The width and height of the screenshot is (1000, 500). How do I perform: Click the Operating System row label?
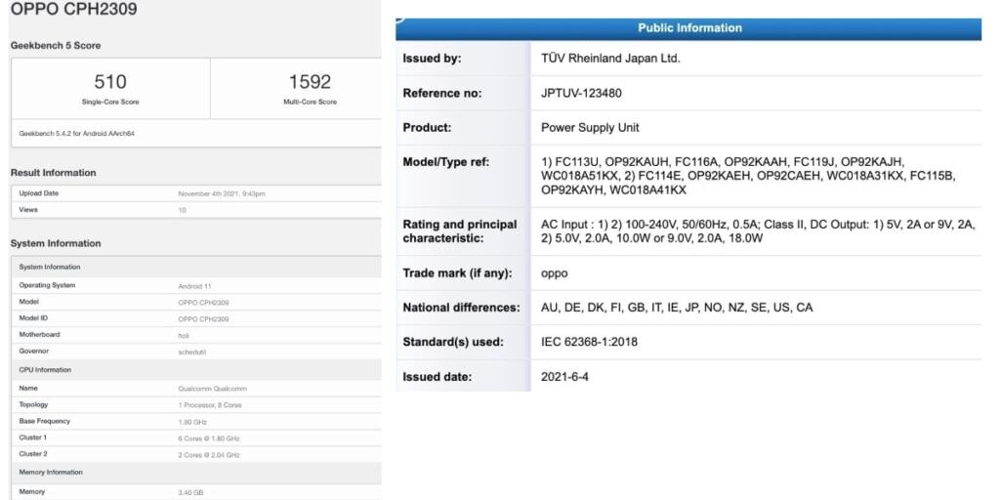[x=47, y=285]
